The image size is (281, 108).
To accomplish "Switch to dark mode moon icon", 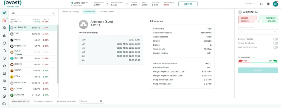I will click(261, 4).
